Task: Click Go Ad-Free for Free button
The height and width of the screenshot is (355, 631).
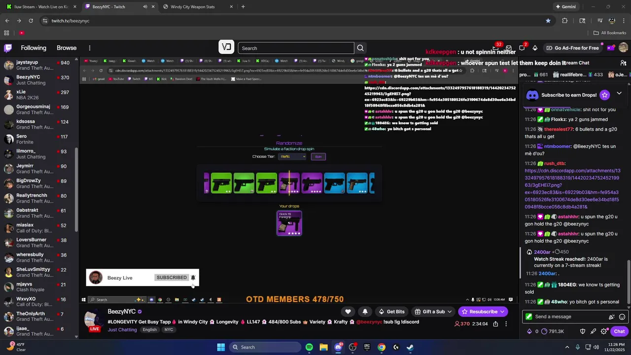Action: click(572, 48)
